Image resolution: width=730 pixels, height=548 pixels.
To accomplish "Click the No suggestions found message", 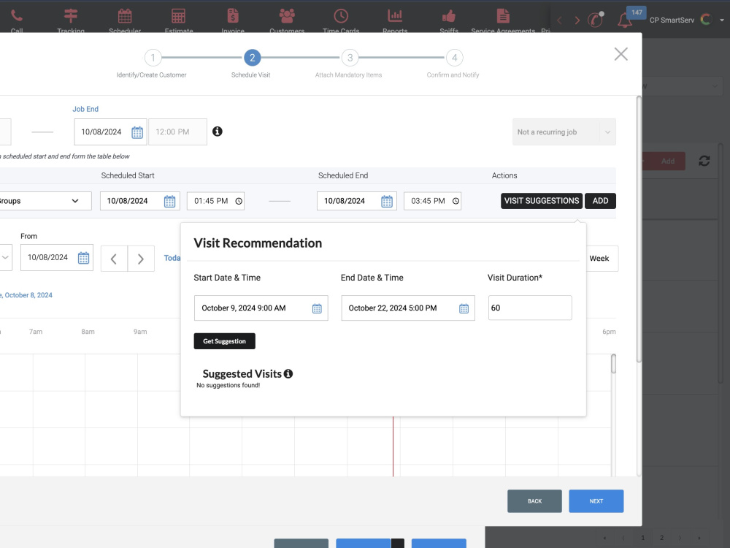I will pos(228,385).
